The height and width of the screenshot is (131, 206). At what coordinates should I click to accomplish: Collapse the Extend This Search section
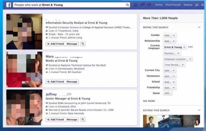[x=199, y=110]
